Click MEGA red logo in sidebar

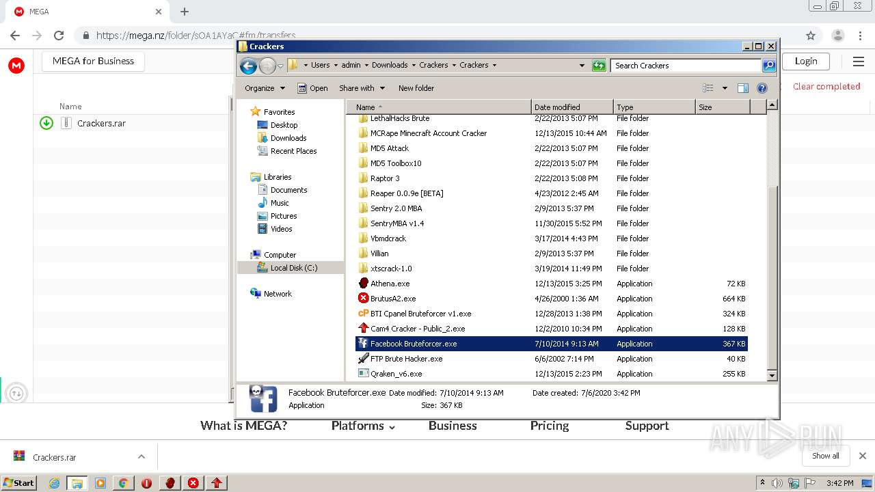pyautogui.click(x=16, y=66)
